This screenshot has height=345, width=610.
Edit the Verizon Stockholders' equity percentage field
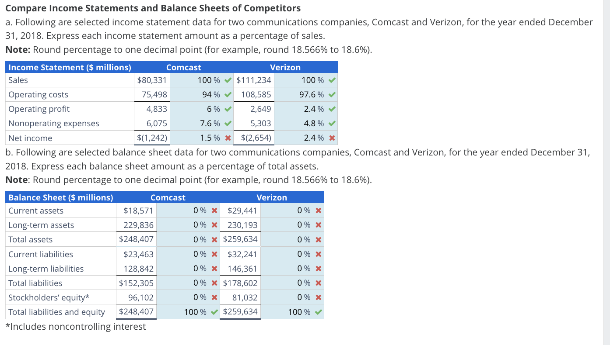click(292, 297)
